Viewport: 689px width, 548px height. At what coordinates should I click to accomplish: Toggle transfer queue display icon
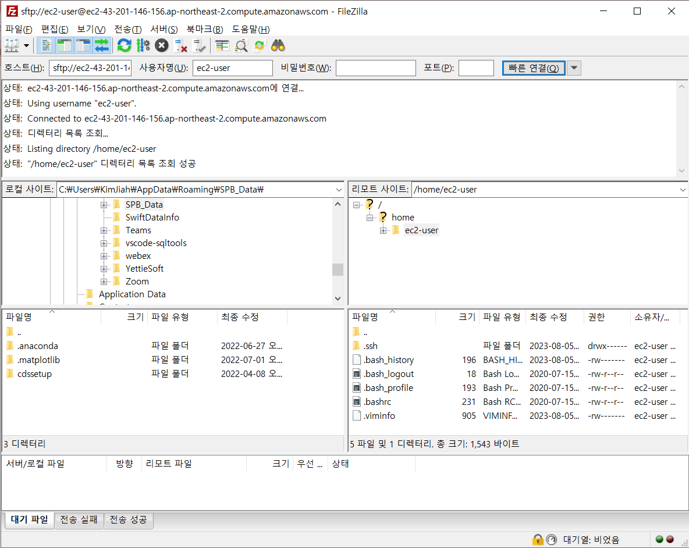101,45
